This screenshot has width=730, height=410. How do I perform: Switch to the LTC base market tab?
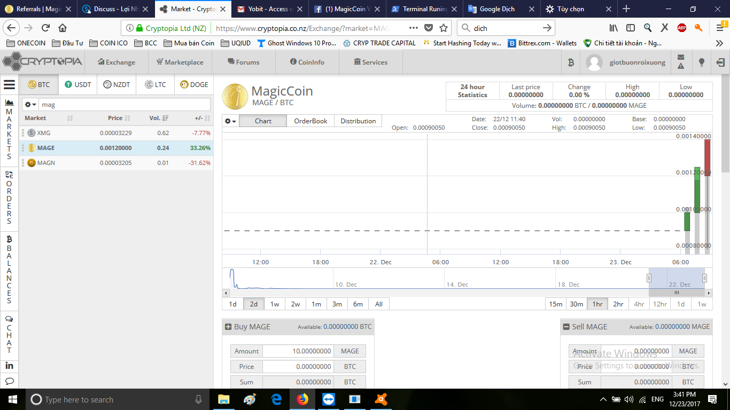coord(156,84)
